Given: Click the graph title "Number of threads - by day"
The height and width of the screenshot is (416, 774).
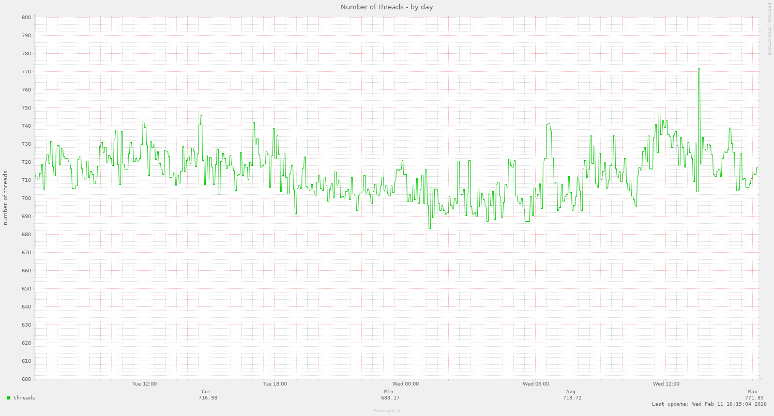Looking at the screenshot, I should pyautogui.click(x=387, y=7).
